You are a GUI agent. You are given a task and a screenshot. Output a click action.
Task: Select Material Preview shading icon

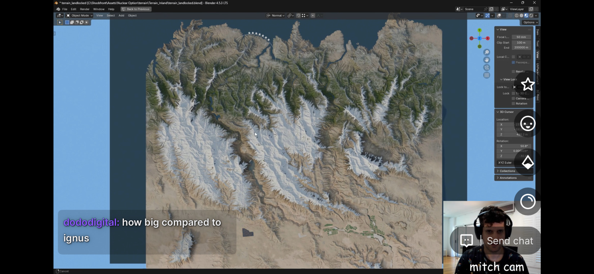(526, 15)
